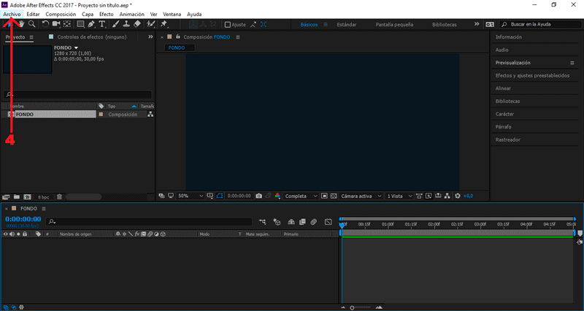Viewport: 584px width, 311px height.
Task: Open the 1 Vista layout dropdown
Action: (399, 196)
